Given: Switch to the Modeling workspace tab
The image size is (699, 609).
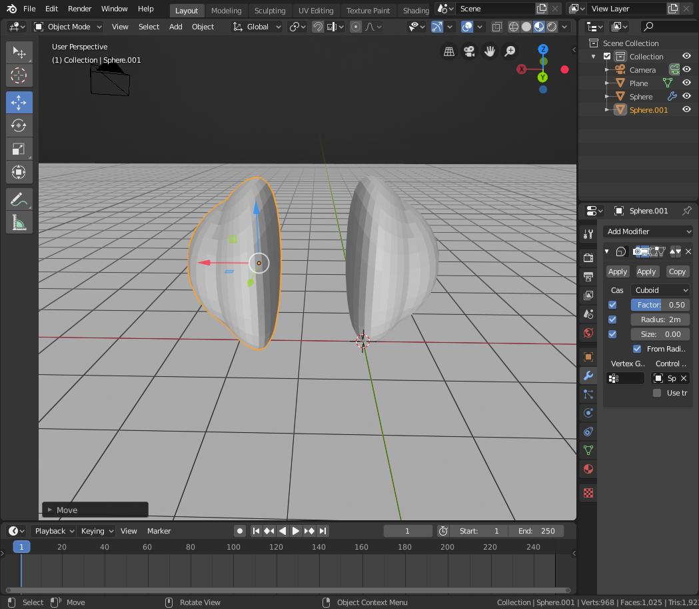Looking at the screenshot, I should 227,11.
